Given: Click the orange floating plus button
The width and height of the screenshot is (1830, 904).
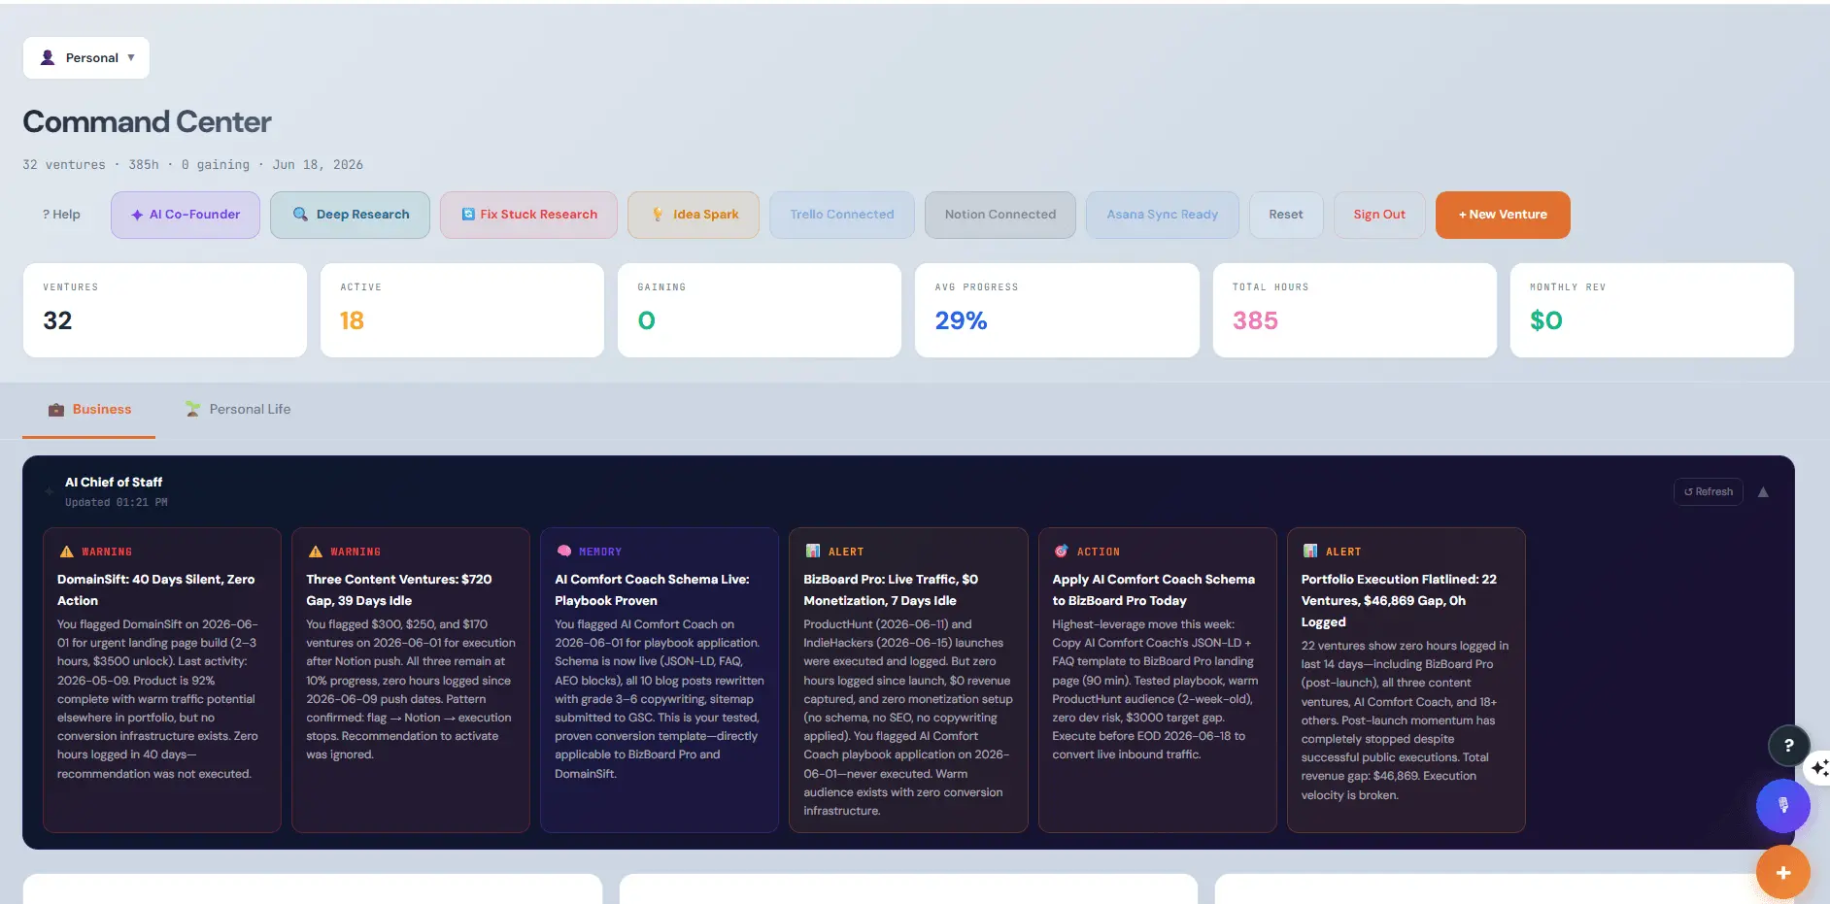Looking at the screenshot, I should (1782, 872).
